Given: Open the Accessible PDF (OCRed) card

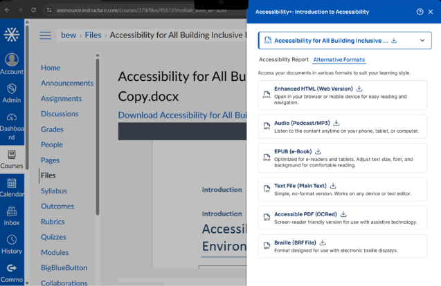Looking at the screenshot, I should tap(342, 218).
